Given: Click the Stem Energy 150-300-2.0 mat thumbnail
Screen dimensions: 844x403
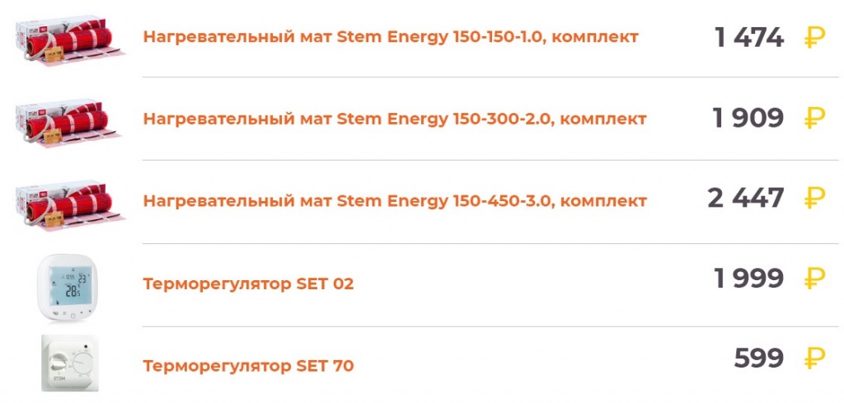Looking at the screenshot, I should pyautogui.click(x=70, y=119).
